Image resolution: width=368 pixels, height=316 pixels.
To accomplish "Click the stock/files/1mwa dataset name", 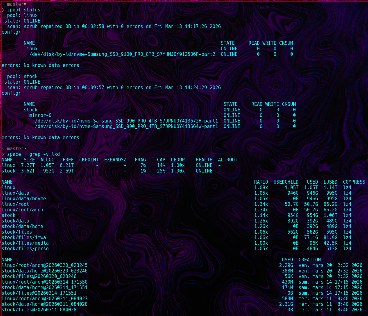I will point(24,238).
